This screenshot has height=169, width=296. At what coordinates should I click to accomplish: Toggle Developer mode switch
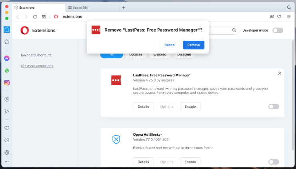click(x=278, y=30)
